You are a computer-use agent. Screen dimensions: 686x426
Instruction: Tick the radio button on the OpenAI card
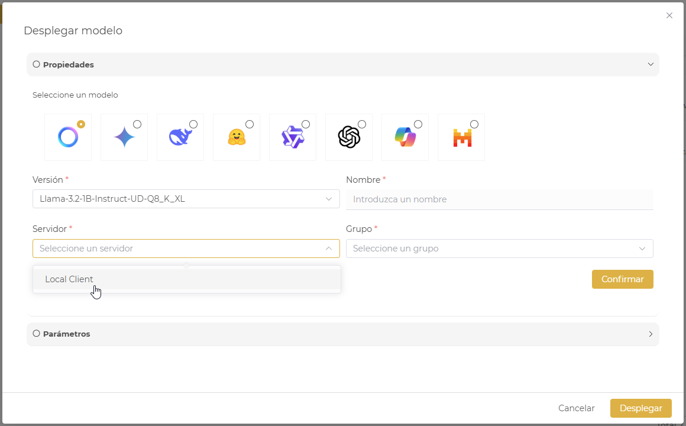point(362,124)
